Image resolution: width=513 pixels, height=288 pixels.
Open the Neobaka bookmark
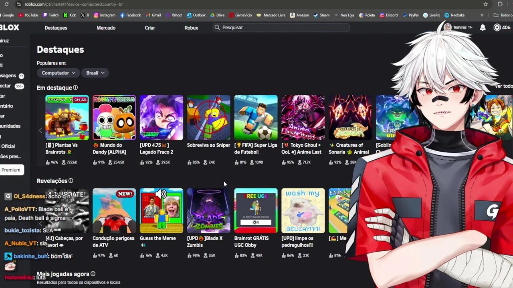click(454, 15)
